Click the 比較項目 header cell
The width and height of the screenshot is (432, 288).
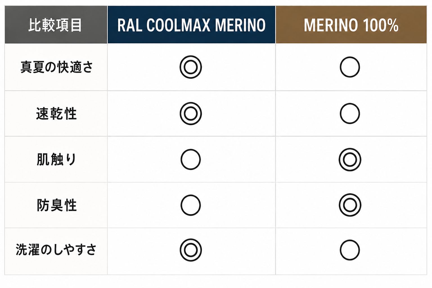coord(56,25)
